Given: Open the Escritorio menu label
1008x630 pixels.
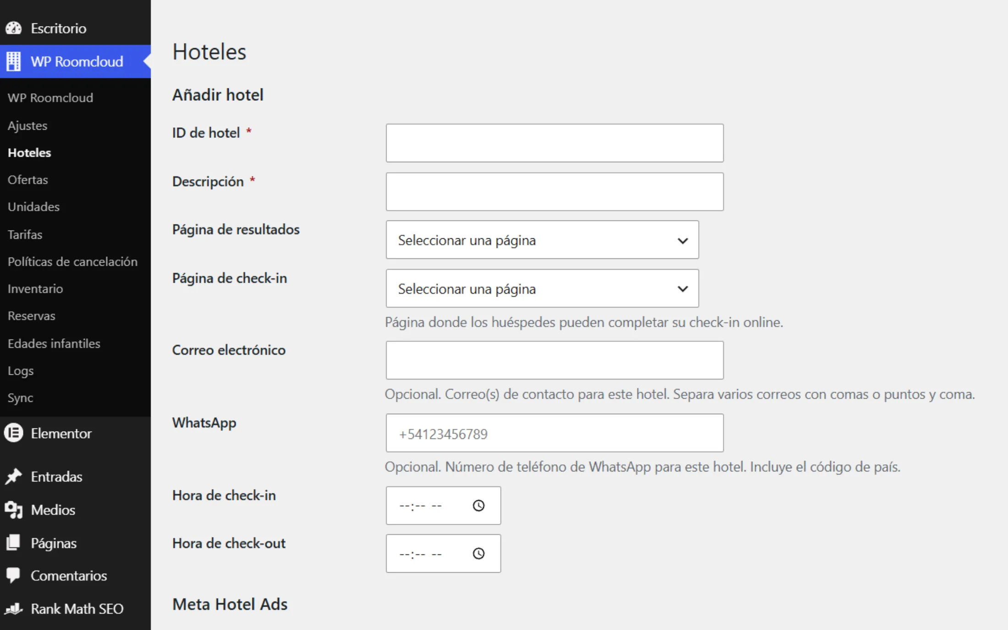Looking at the screenshot, I should click(59, 28).
